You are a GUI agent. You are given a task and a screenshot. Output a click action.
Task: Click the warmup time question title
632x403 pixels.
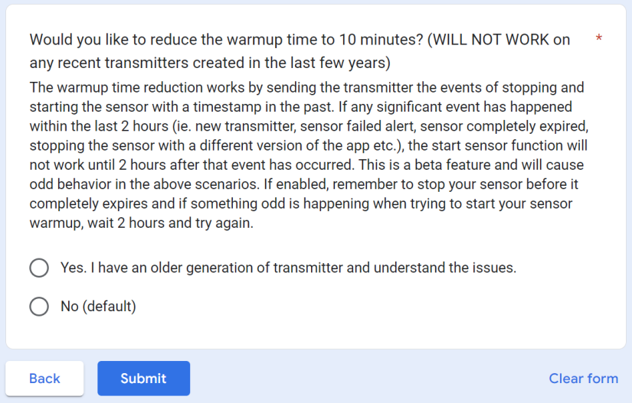click(300, 51)
